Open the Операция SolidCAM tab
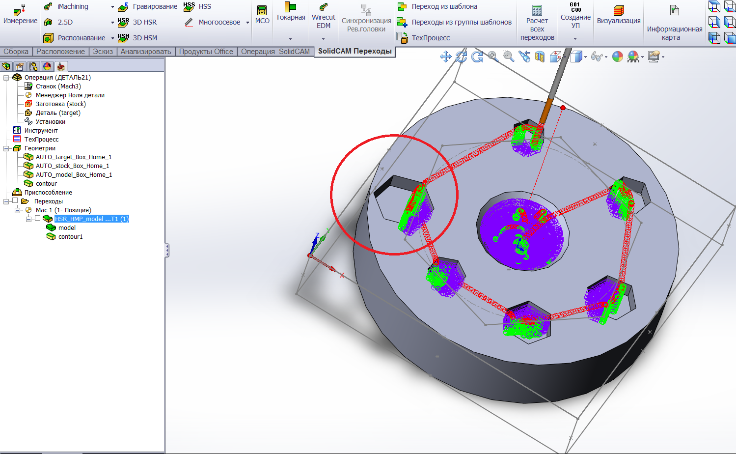The height and width of the screenshot is (454, 736). coord(275,52)
